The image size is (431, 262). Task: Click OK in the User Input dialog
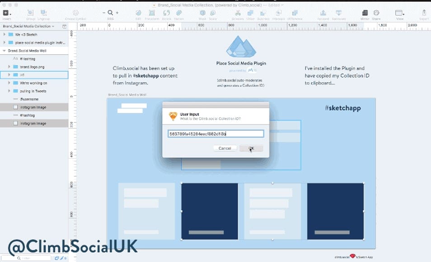(x=252, y=148)
